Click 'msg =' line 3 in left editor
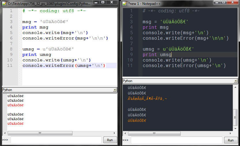Image resolution: width=240 pixels, height=146 pixels. 45,22
